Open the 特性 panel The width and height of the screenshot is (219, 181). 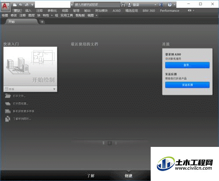click(x=46, y=15)
